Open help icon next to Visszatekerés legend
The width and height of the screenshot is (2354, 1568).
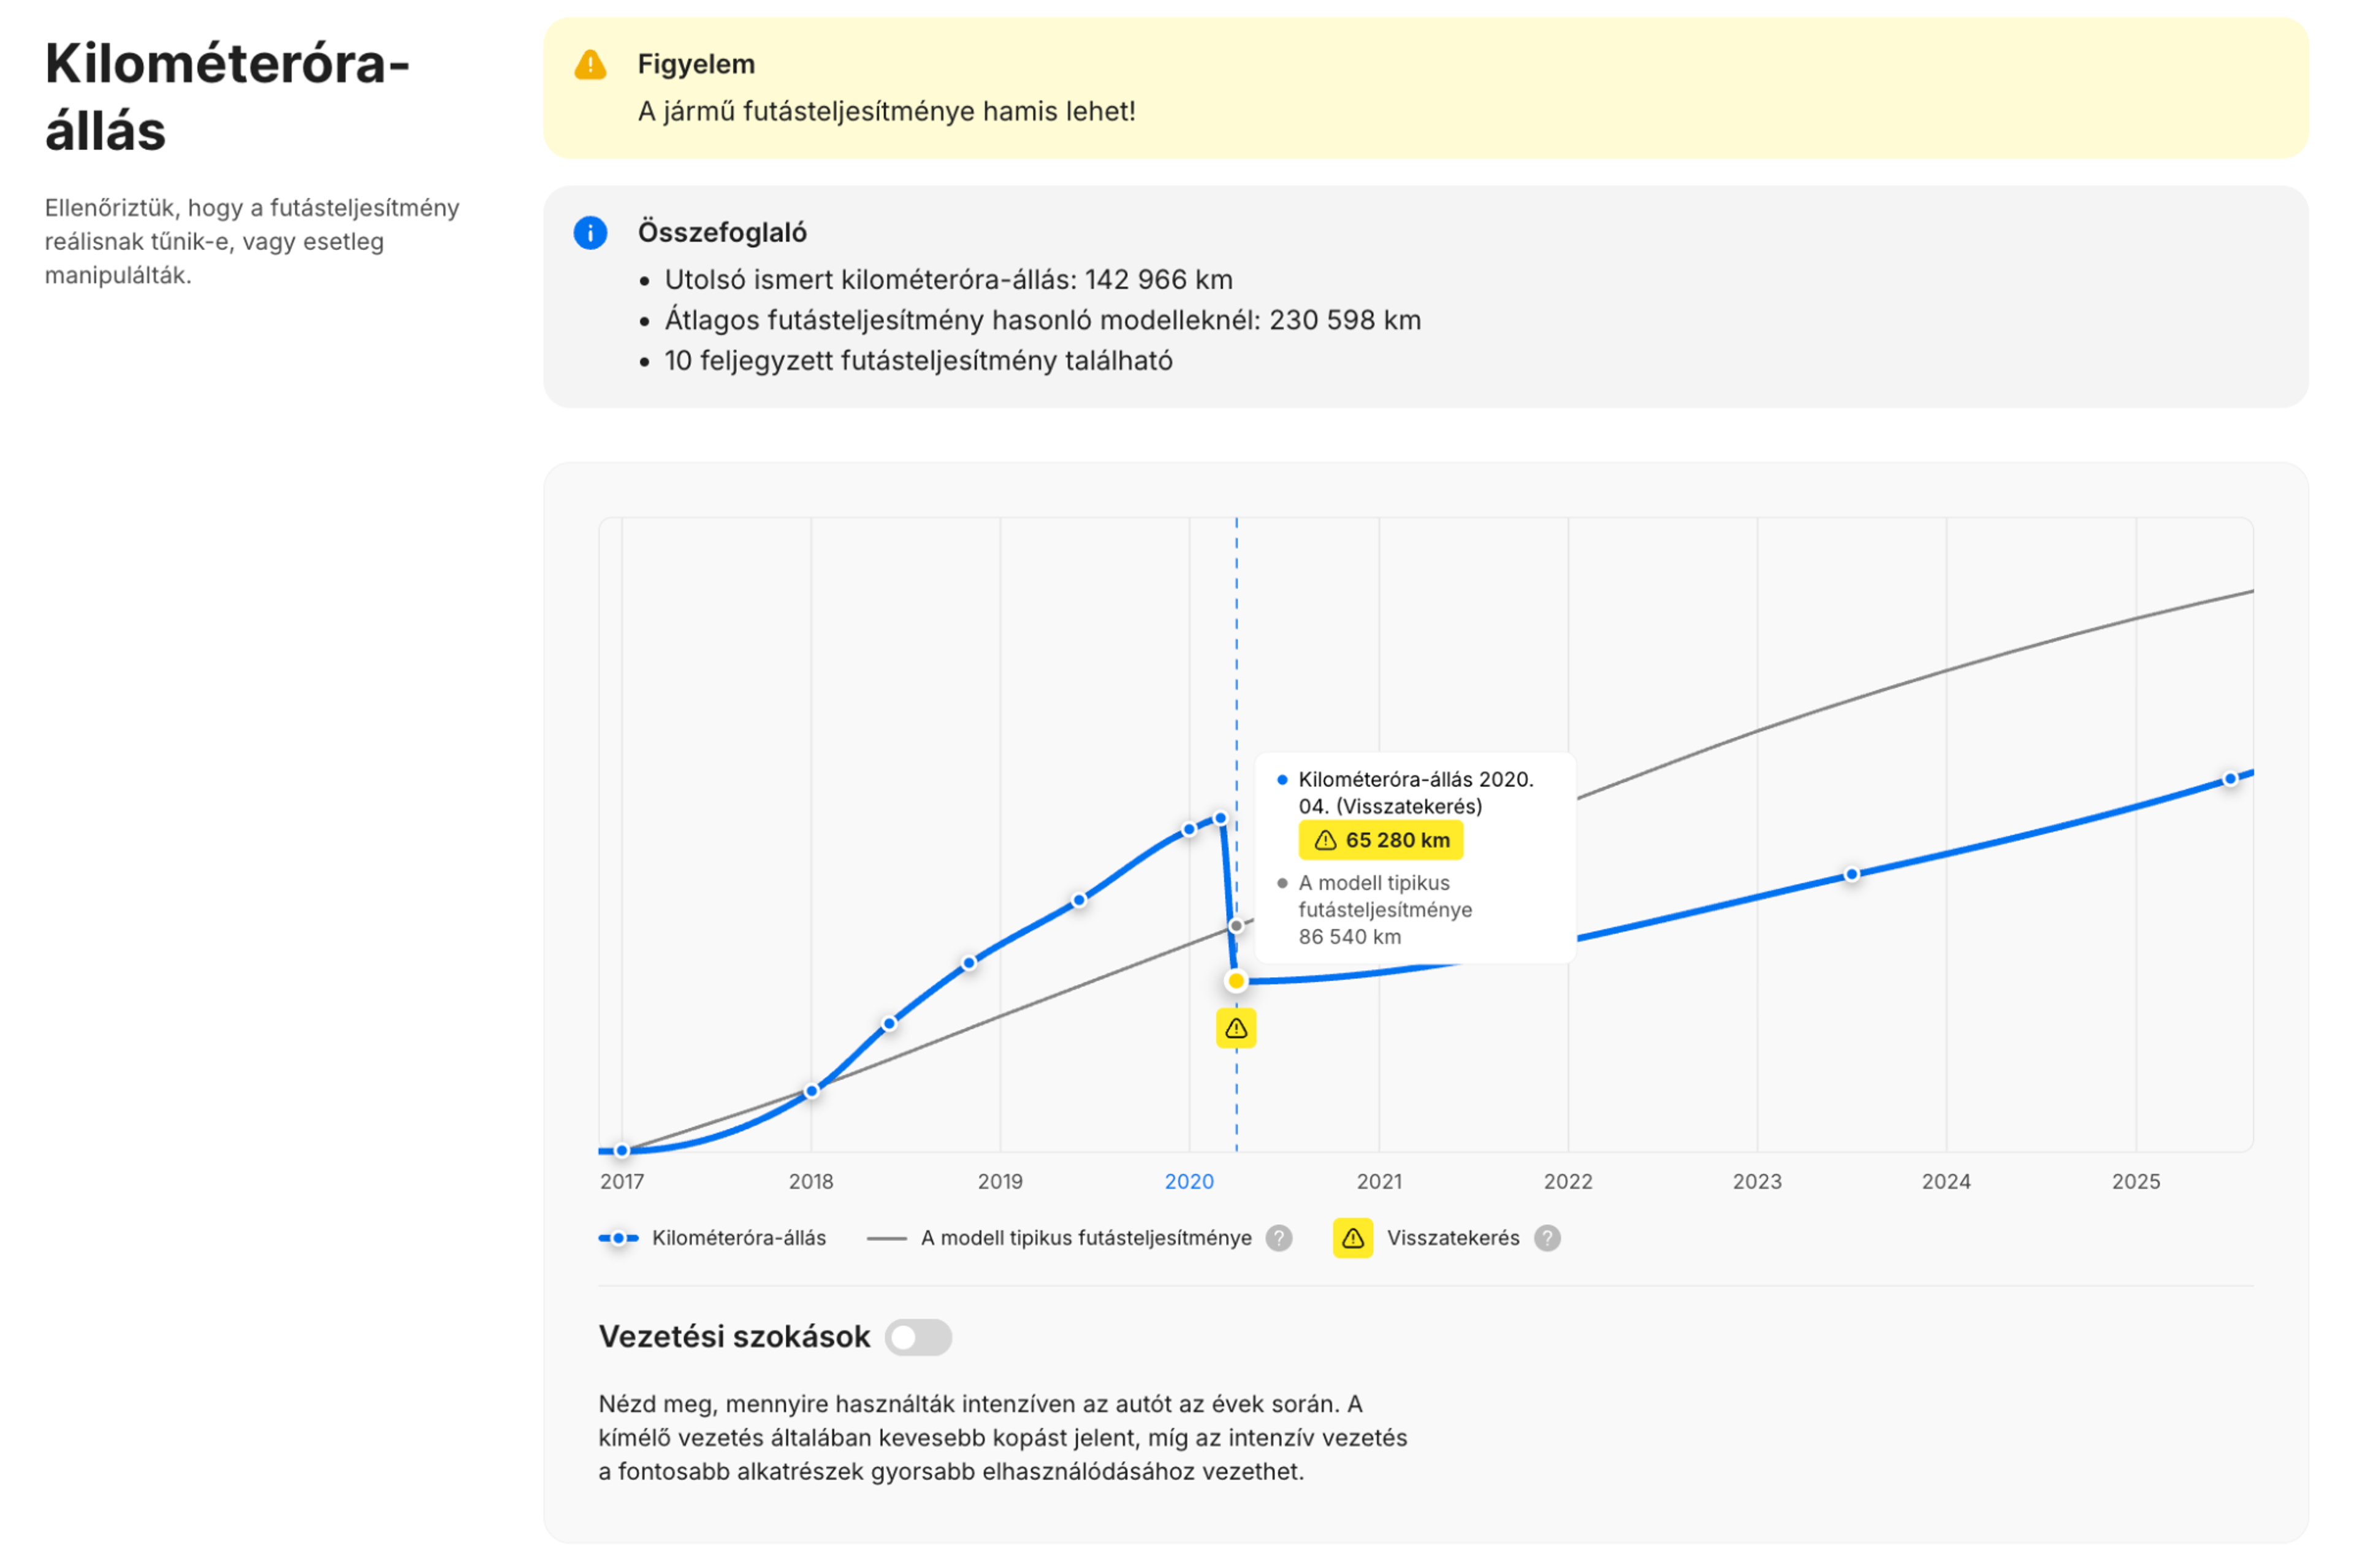click(1547, 1238)
